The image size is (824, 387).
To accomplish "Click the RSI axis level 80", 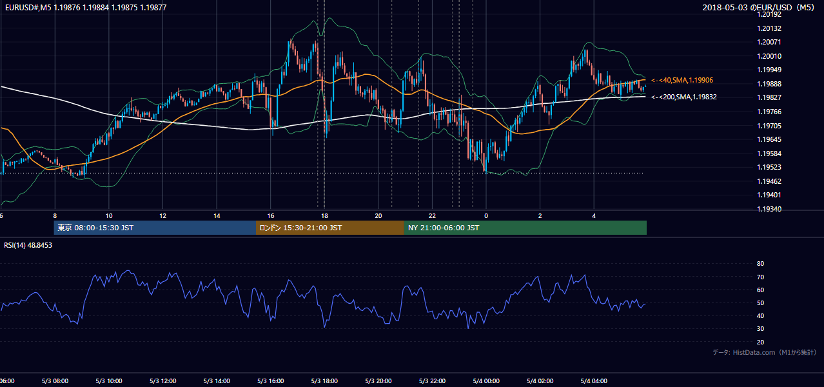I will 760,264.
